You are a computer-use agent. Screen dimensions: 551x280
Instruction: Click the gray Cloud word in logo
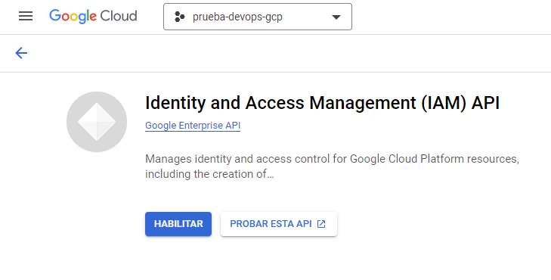119,16
